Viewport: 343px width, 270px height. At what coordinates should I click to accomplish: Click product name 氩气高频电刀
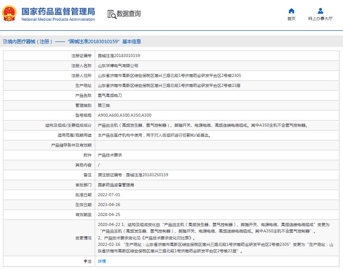click(x=110, y=95)
